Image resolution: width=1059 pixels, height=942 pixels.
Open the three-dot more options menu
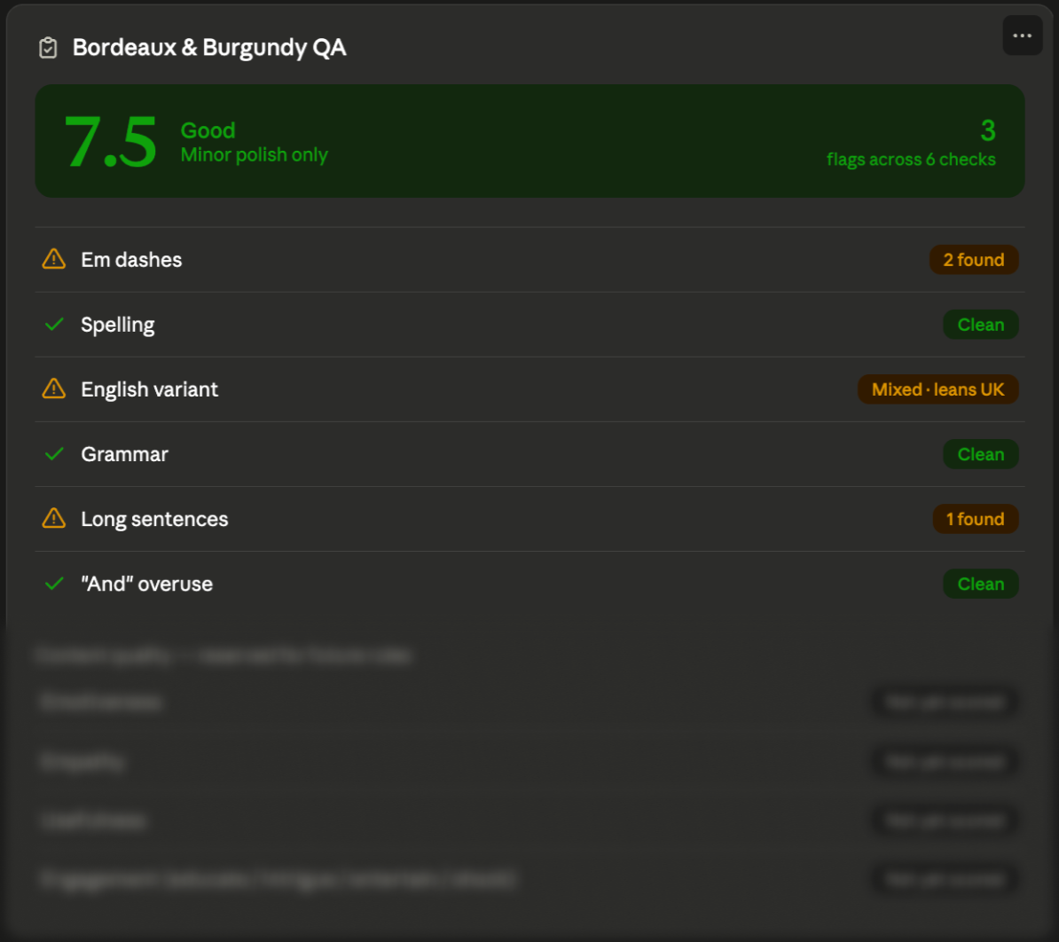(x=1022, y=35)
